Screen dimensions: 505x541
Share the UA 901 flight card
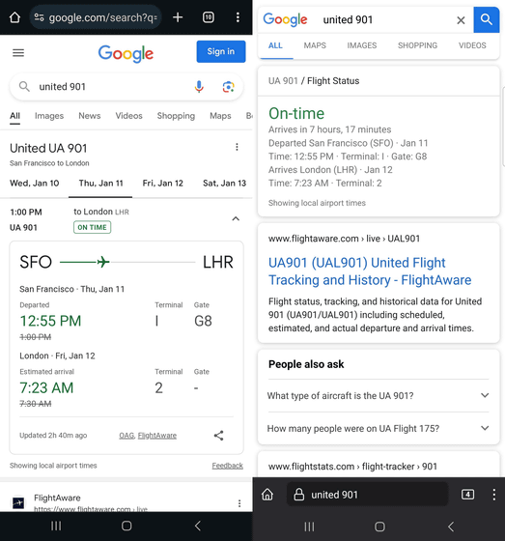[x=218, y=436]
